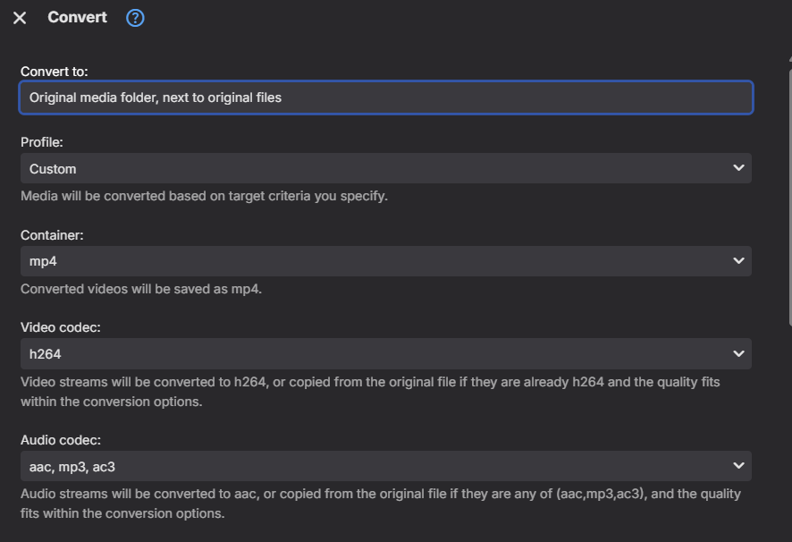The height and width of the screenshot is (542, 792).
Task: Click the Custom profile description text
Action: click(204, 196)
